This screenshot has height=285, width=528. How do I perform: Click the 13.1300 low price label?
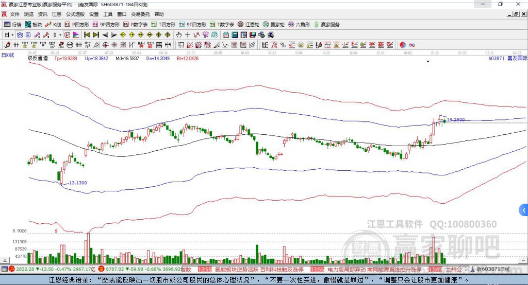[x=78, y=183]
